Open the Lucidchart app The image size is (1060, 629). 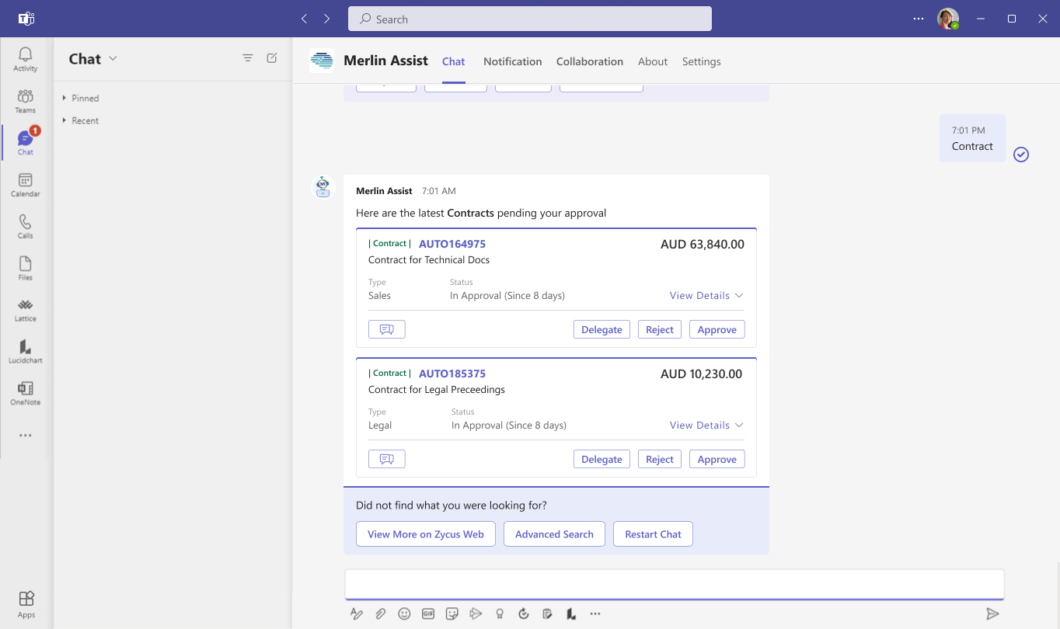(x=26, y=352)
